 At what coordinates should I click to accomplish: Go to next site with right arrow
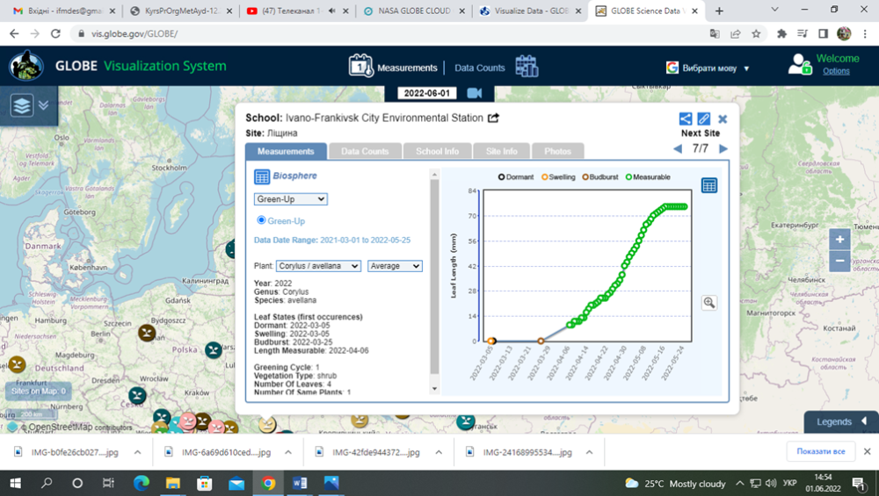pos(723,148)
